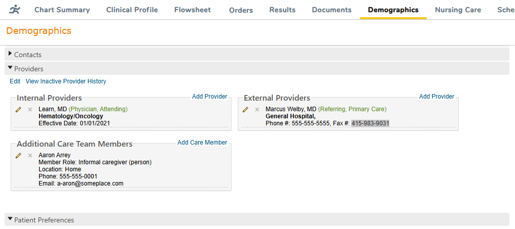Open the Nursing Care tab
Image resolution: width=515 pixels, height=229 pixels.
point(458,10)
